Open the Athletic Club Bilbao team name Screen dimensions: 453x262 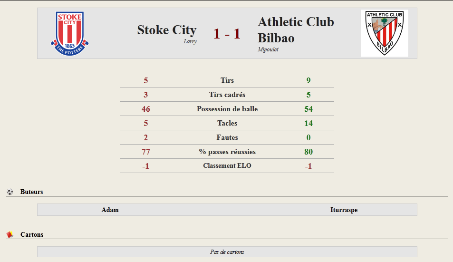pyautogui.click(x=296, y=30)
